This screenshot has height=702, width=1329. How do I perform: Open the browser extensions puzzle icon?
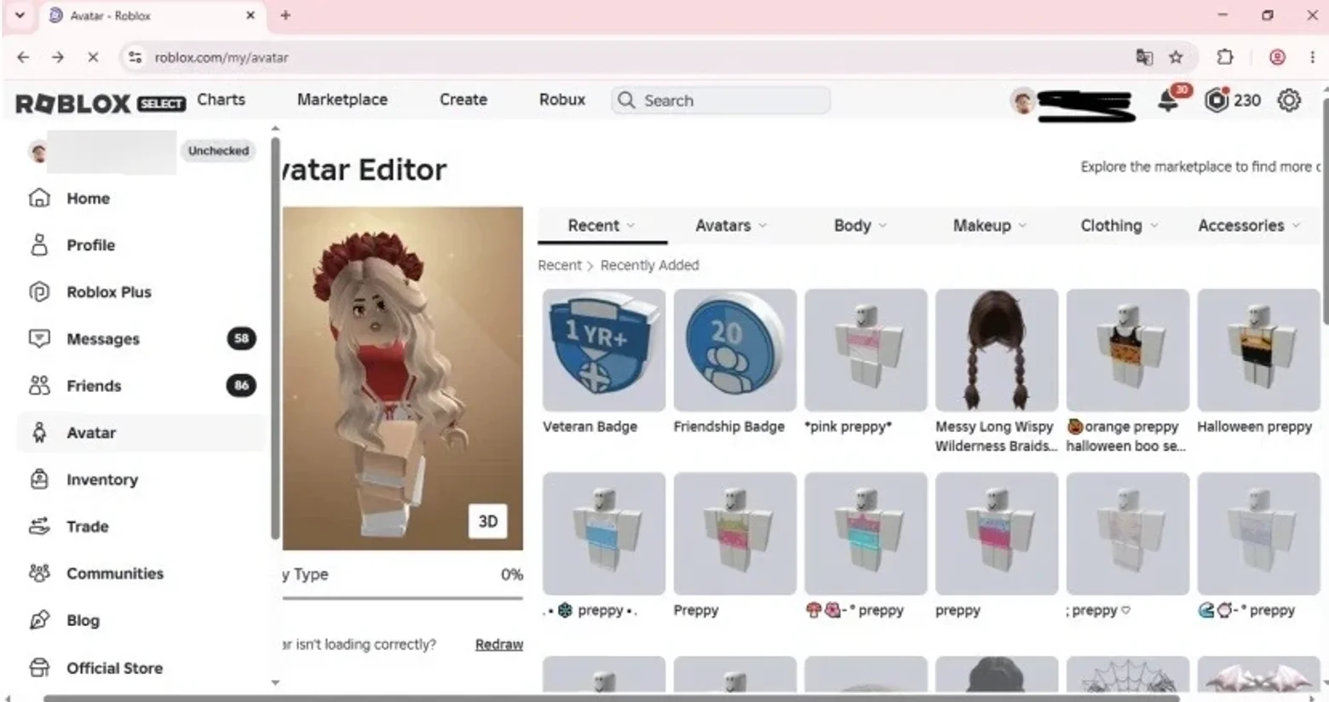1225,57
